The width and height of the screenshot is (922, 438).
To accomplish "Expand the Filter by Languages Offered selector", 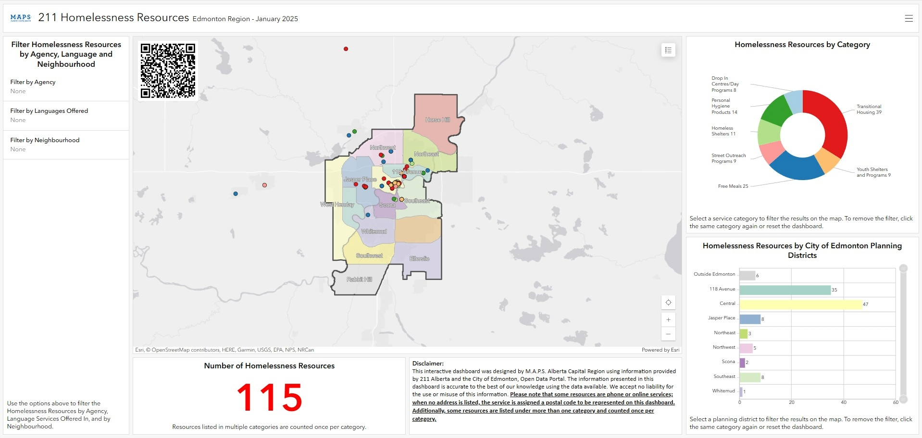I will click(66, 115).
